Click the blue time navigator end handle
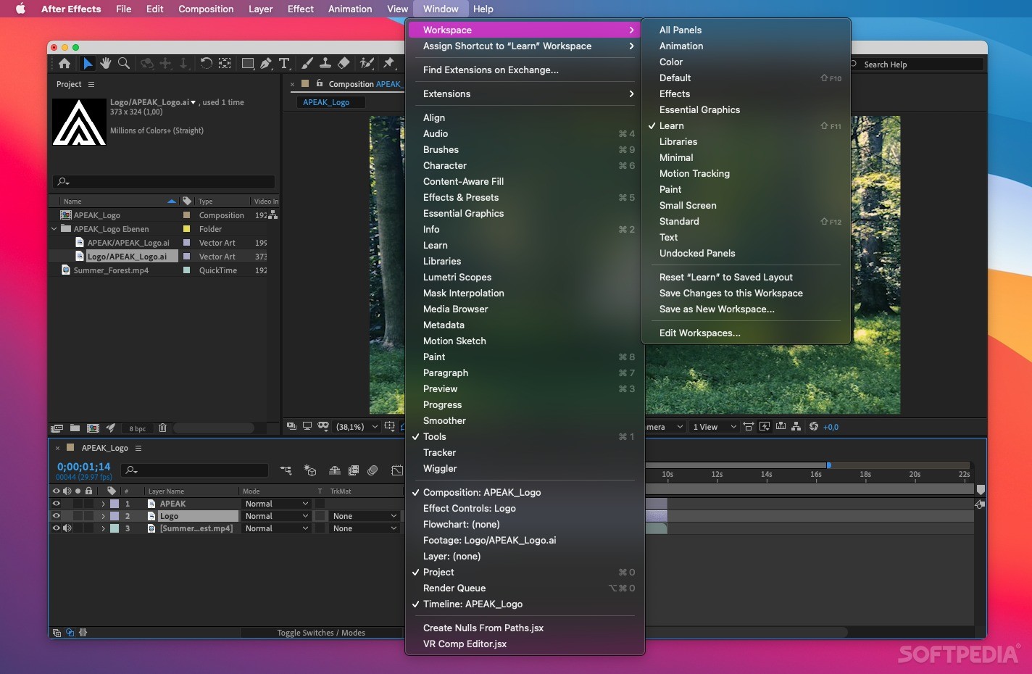 pyautogui.click(x=828, y=465)
